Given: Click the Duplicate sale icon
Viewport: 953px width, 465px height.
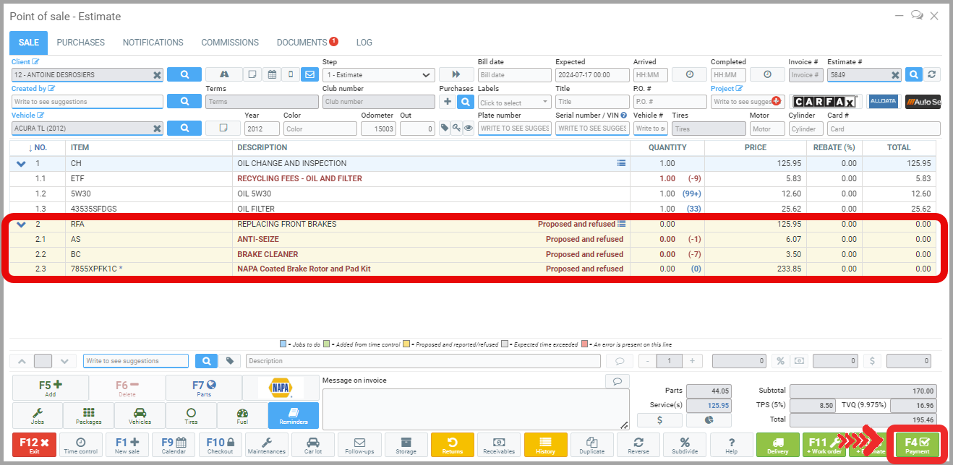Looking at the screenshot, I should click(591, 445).
